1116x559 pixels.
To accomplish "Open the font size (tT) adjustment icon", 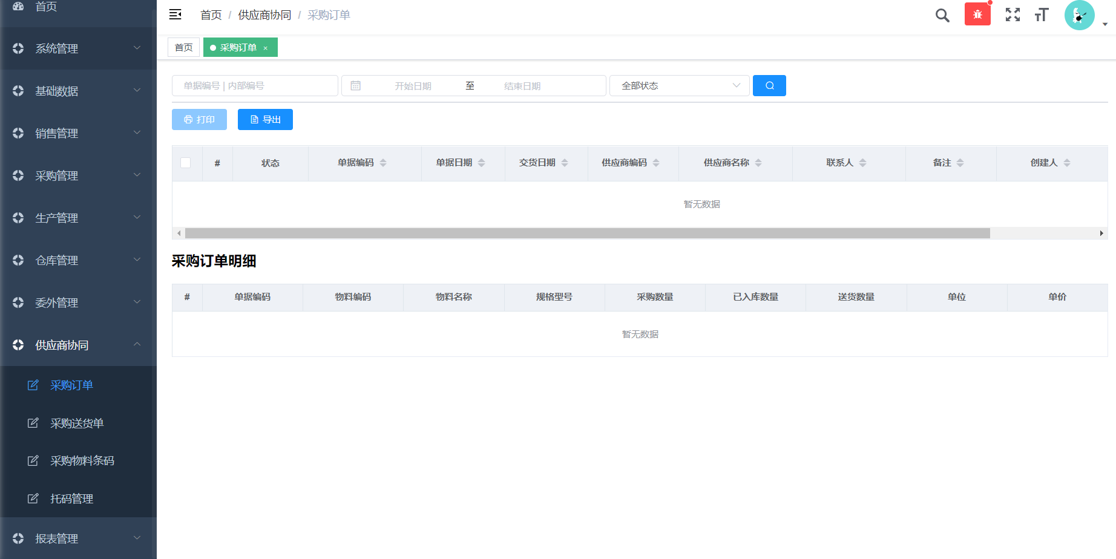I will coord(1040,15).
